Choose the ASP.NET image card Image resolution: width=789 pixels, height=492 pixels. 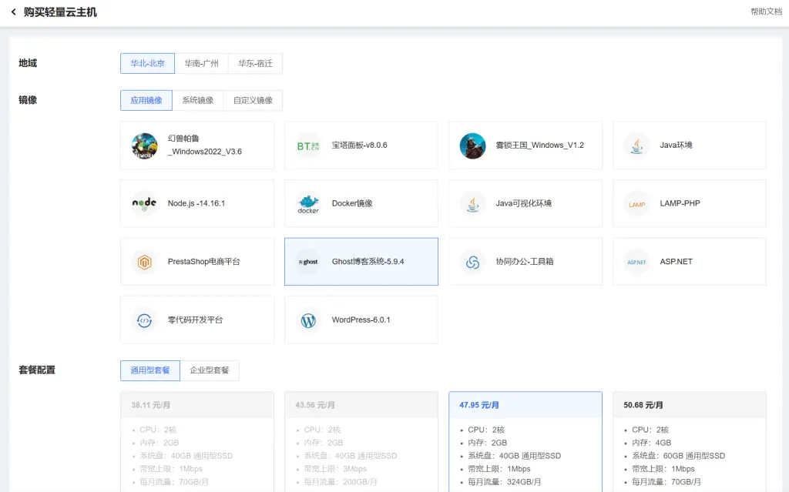[690, 262]
